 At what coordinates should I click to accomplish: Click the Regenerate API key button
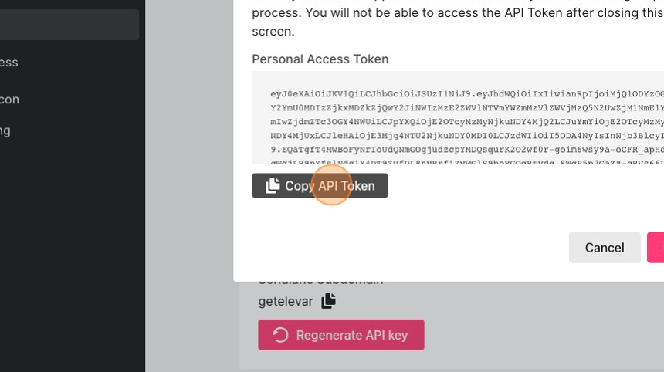click(x=341, y=335)
